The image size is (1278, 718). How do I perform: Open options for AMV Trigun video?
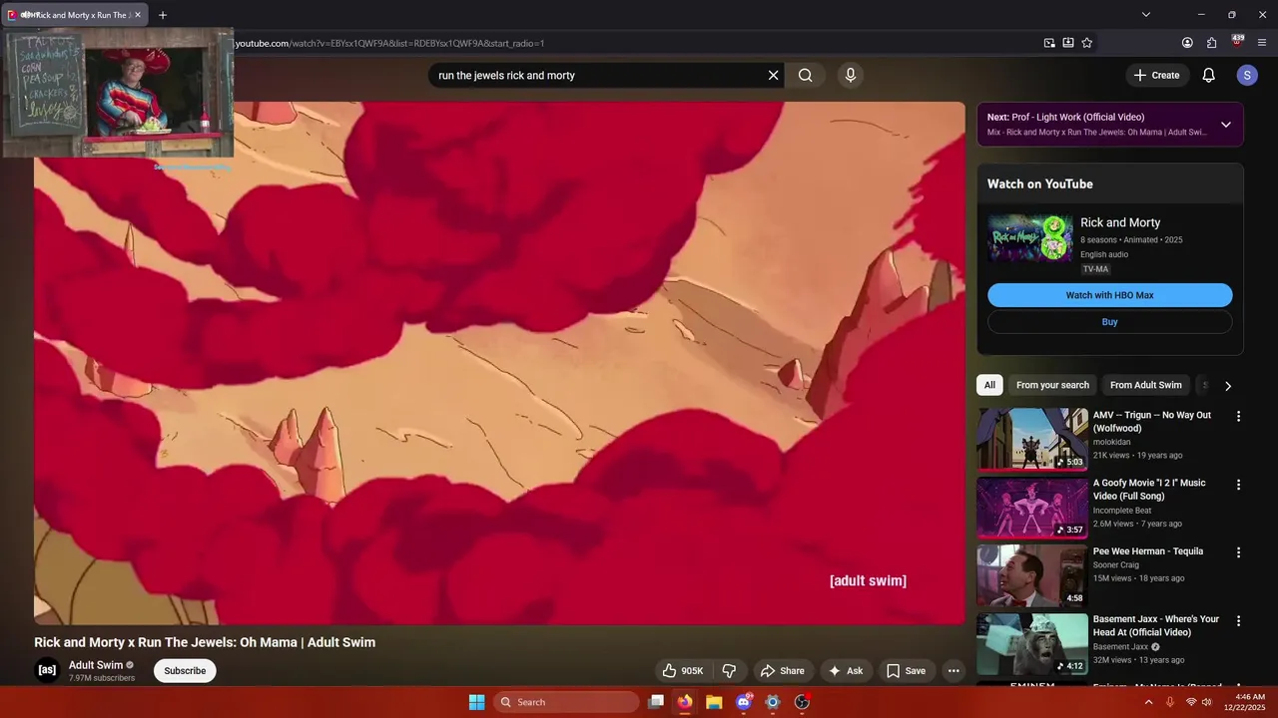point(1238,417)
